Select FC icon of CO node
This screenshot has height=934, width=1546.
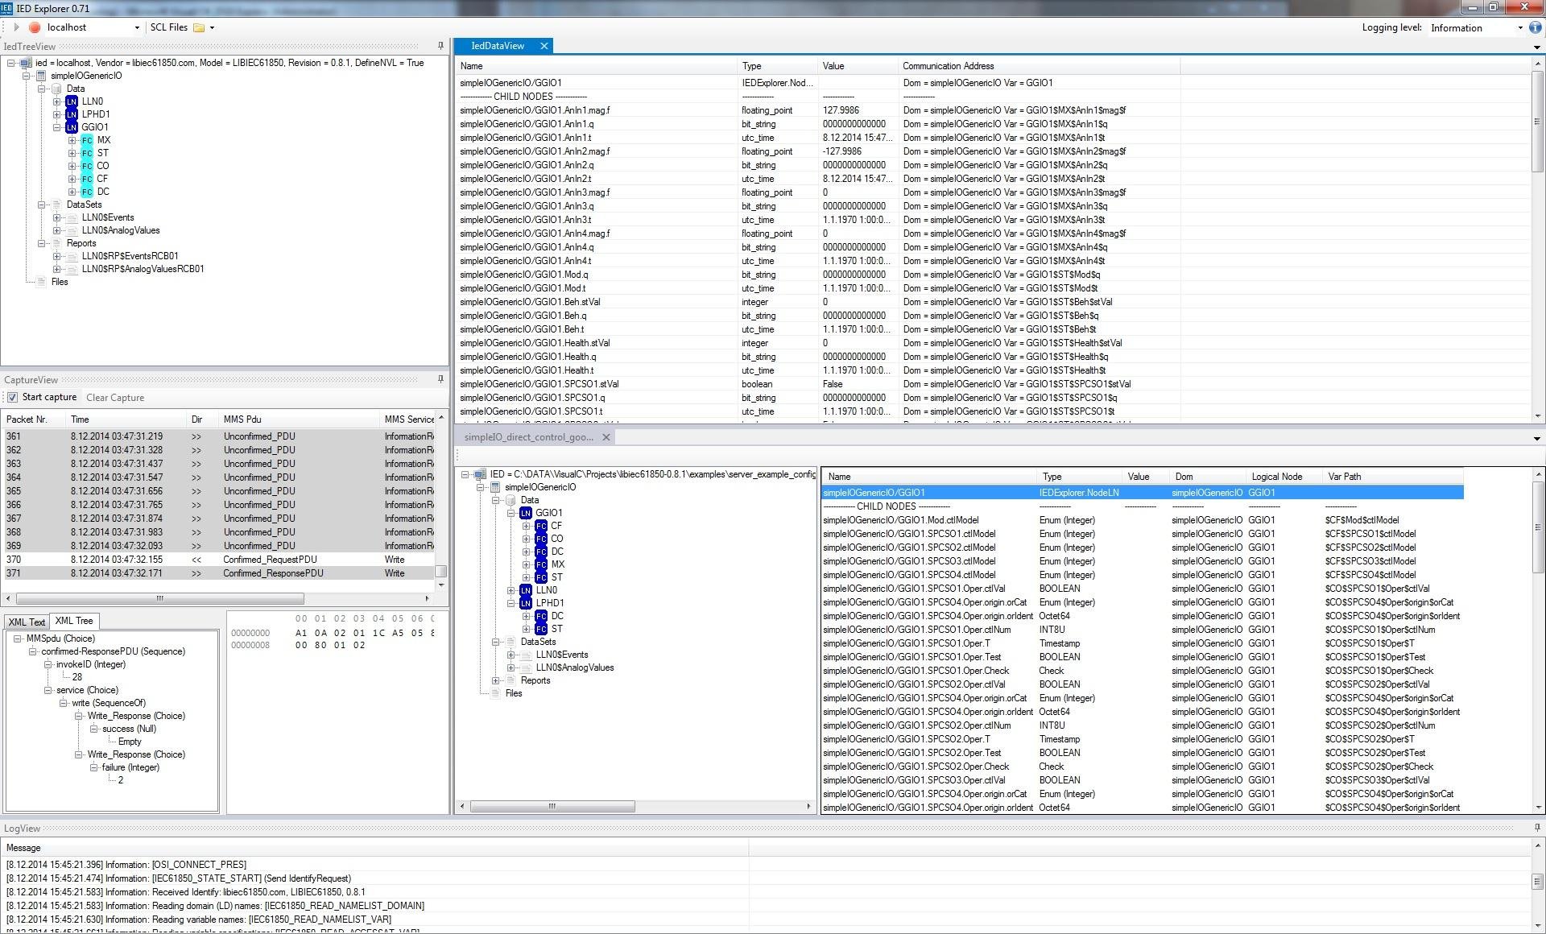point(87,166)
